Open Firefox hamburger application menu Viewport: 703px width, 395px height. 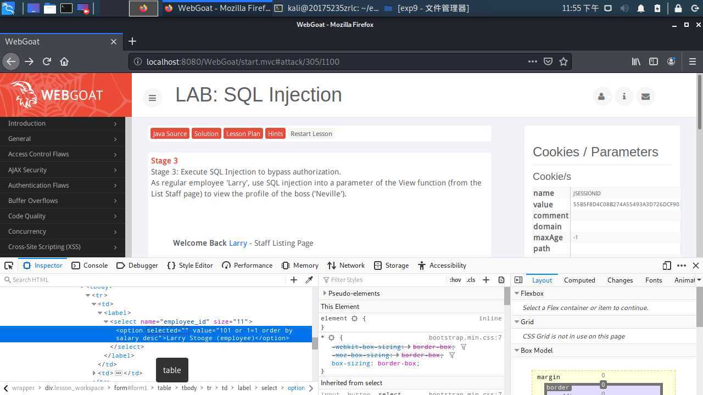pyautogui.click(x=692, y=61)
